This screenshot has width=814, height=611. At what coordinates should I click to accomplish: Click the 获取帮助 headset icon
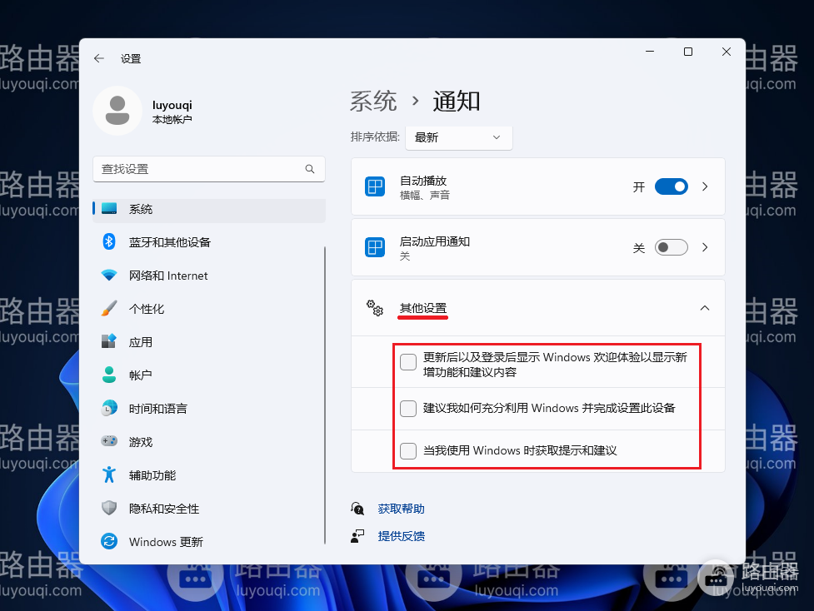(x=357, y=509)
